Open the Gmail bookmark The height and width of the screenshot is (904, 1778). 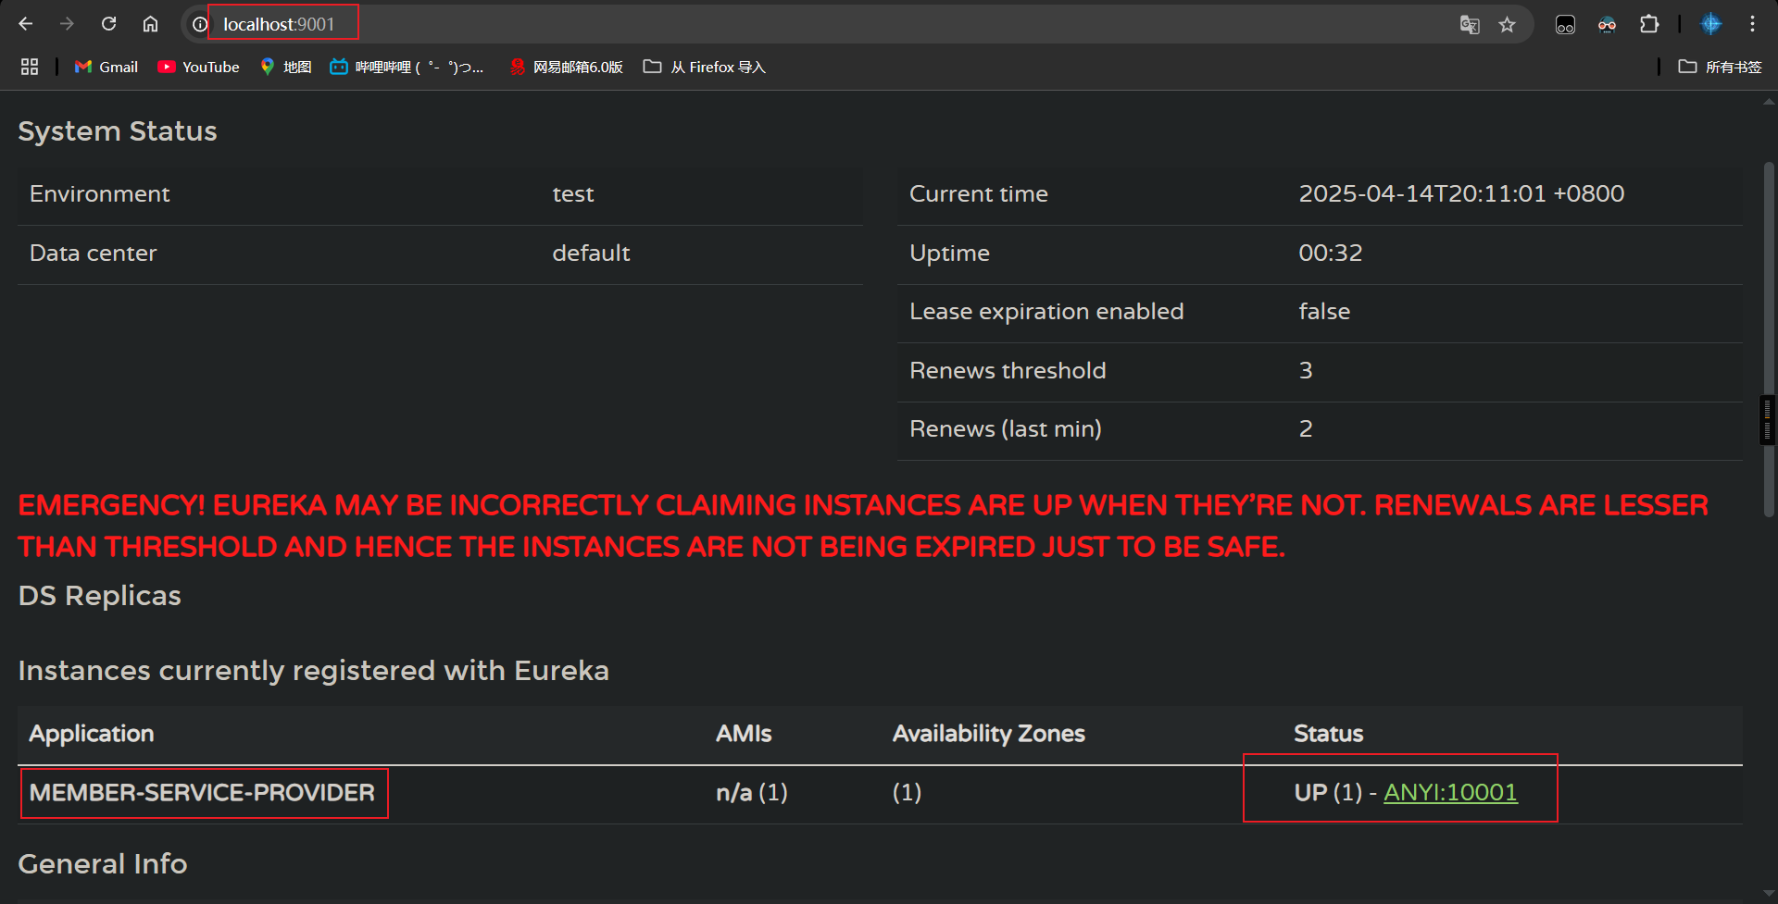(106, 67)
